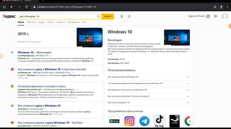Clear the search field with the X icon
Image resolution: width=231 pixels, height=129 pixels.
pos(99,16)
